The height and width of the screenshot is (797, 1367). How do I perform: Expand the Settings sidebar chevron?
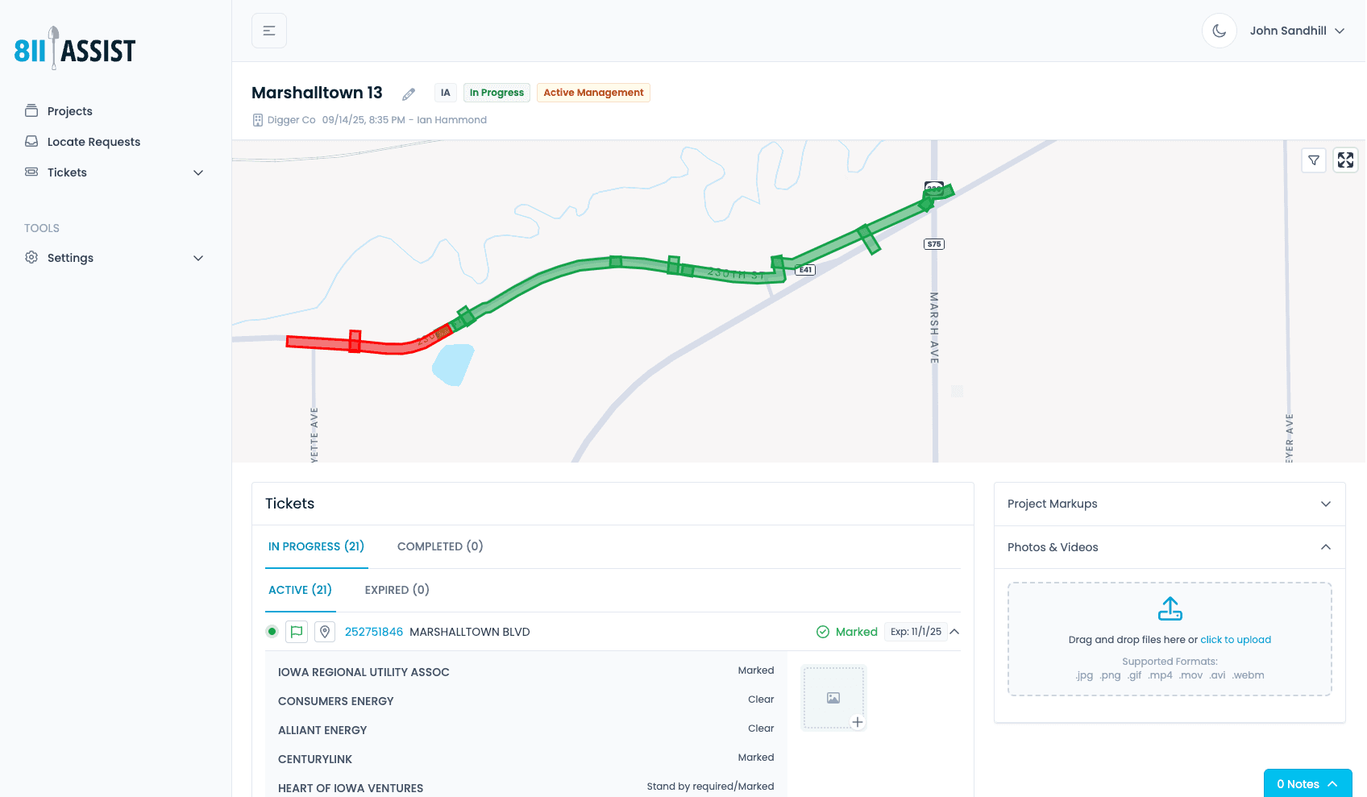(x=198, y=258)
